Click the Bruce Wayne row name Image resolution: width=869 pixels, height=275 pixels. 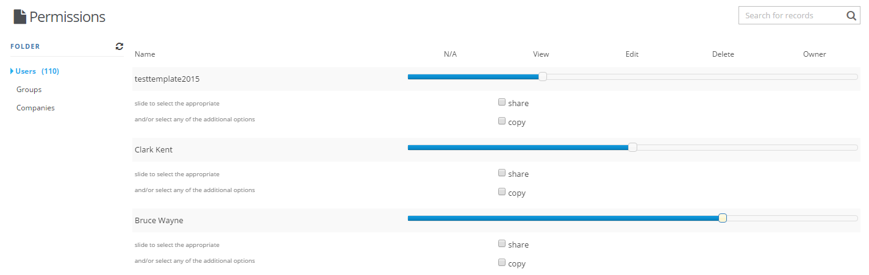tap(159, 221)
